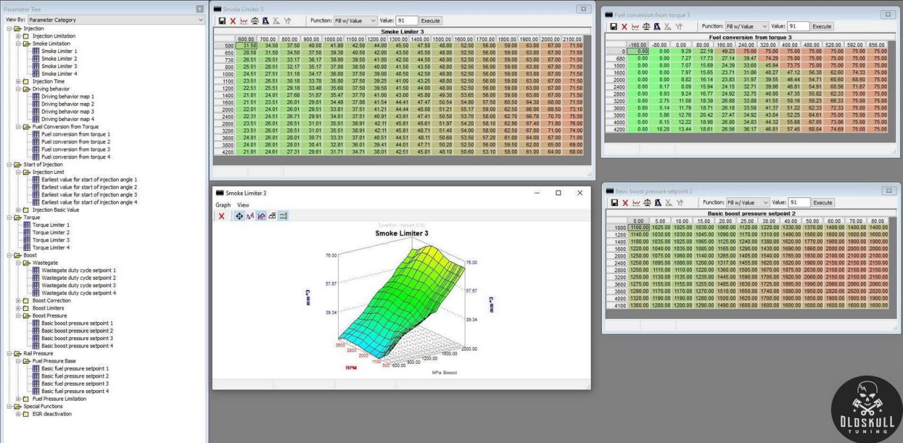Click the red X icon in the 3D graph toolbar
This screenshot has height=443, width=903.
click(221, 217)
